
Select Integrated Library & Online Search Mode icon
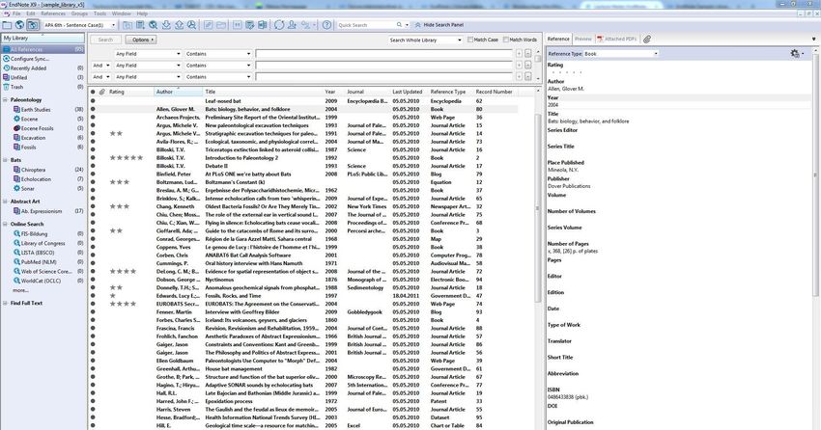click(x=33, y=25)
